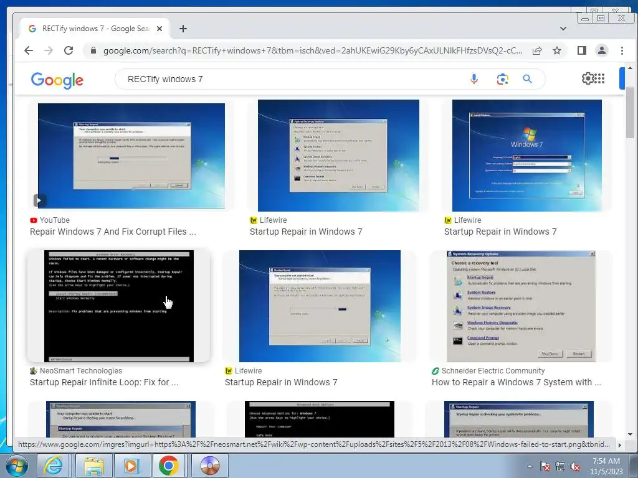Open the clock showing 7:54 AM
This screenshot has height=478, width=638.
click(606, 466)
